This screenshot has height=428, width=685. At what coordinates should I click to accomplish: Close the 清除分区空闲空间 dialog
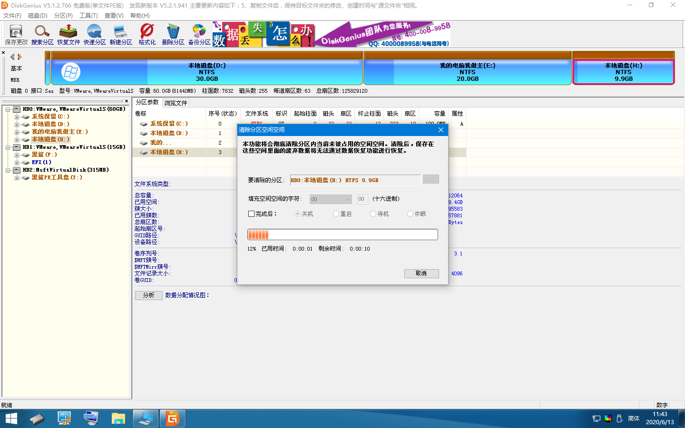coord(441,130)
